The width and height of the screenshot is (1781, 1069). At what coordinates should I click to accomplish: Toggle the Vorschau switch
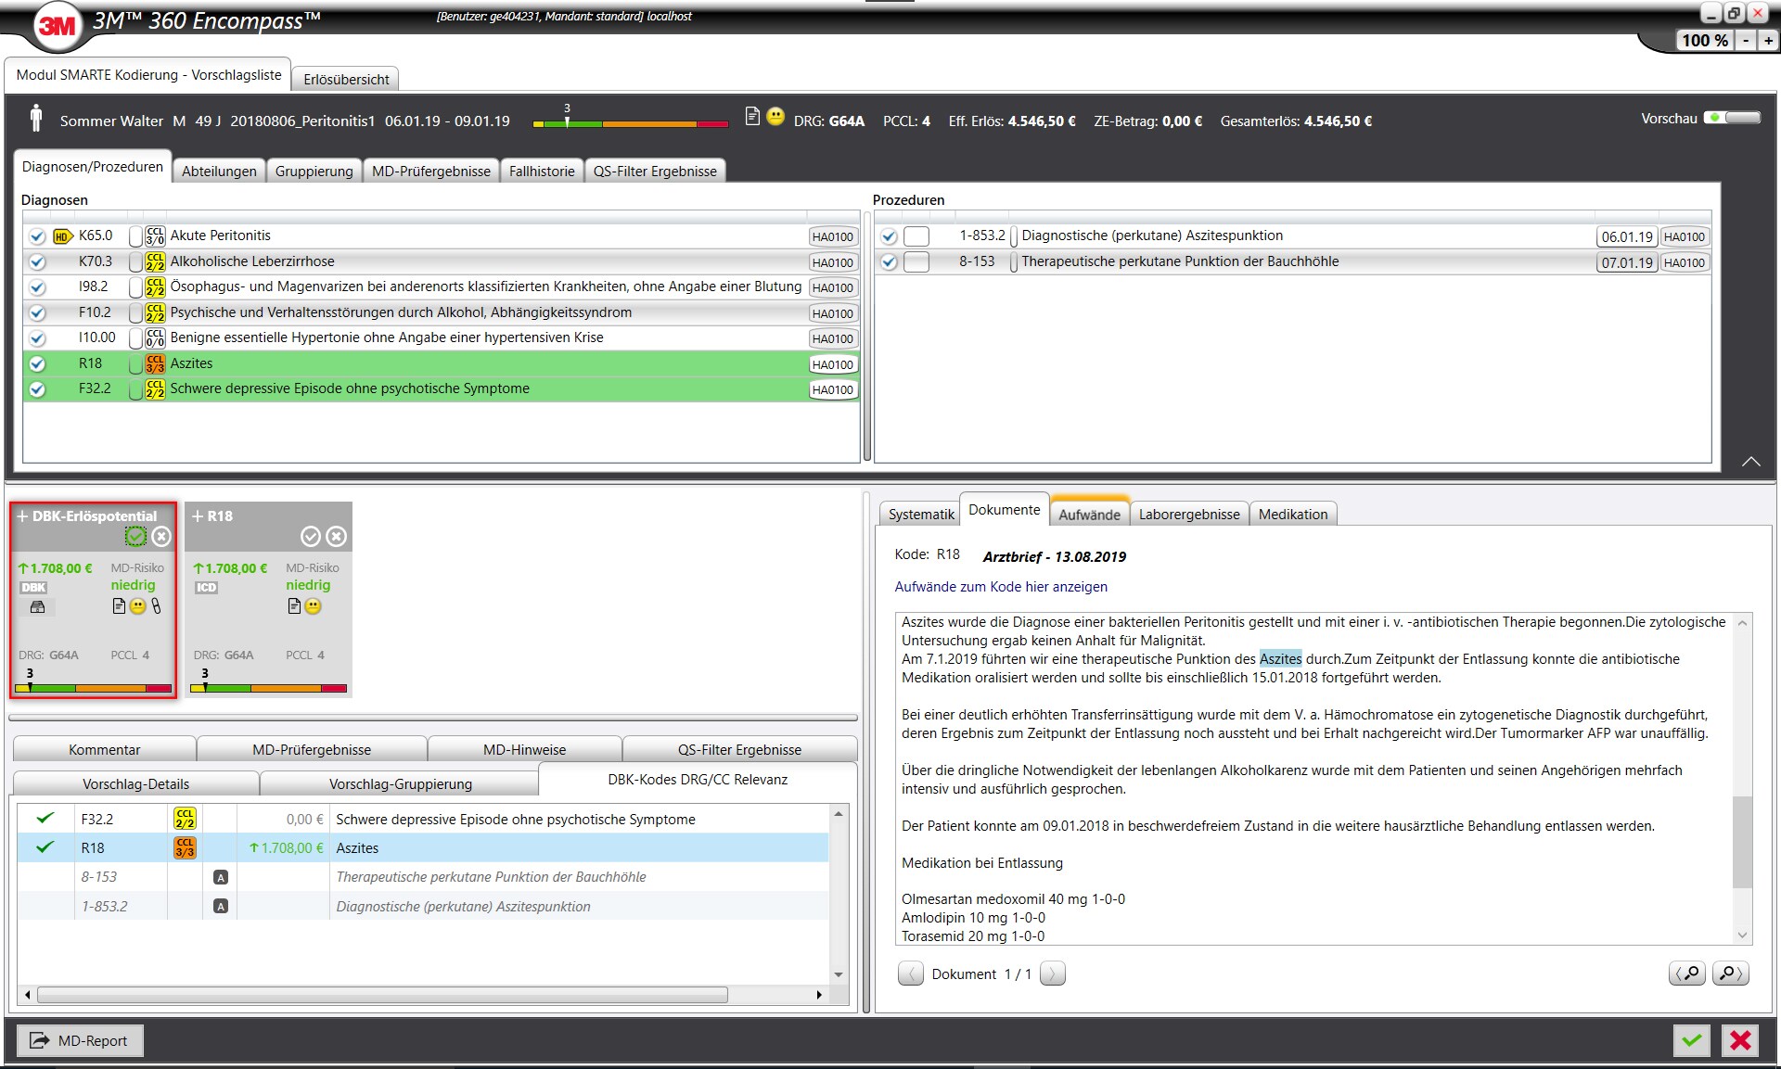coord(1732,118)
